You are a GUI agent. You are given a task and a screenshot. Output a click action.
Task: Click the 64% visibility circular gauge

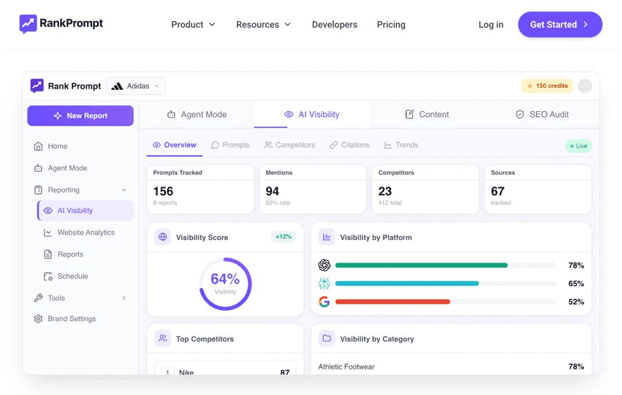[225, 284]
